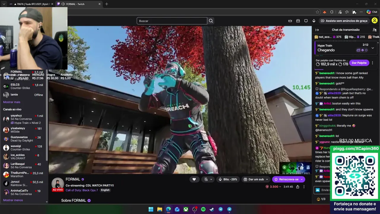This screenshot has height=214, width=380.
Task: Open the Prime loot crown icon
Action: pyautogui.click(x=290, y=21)
